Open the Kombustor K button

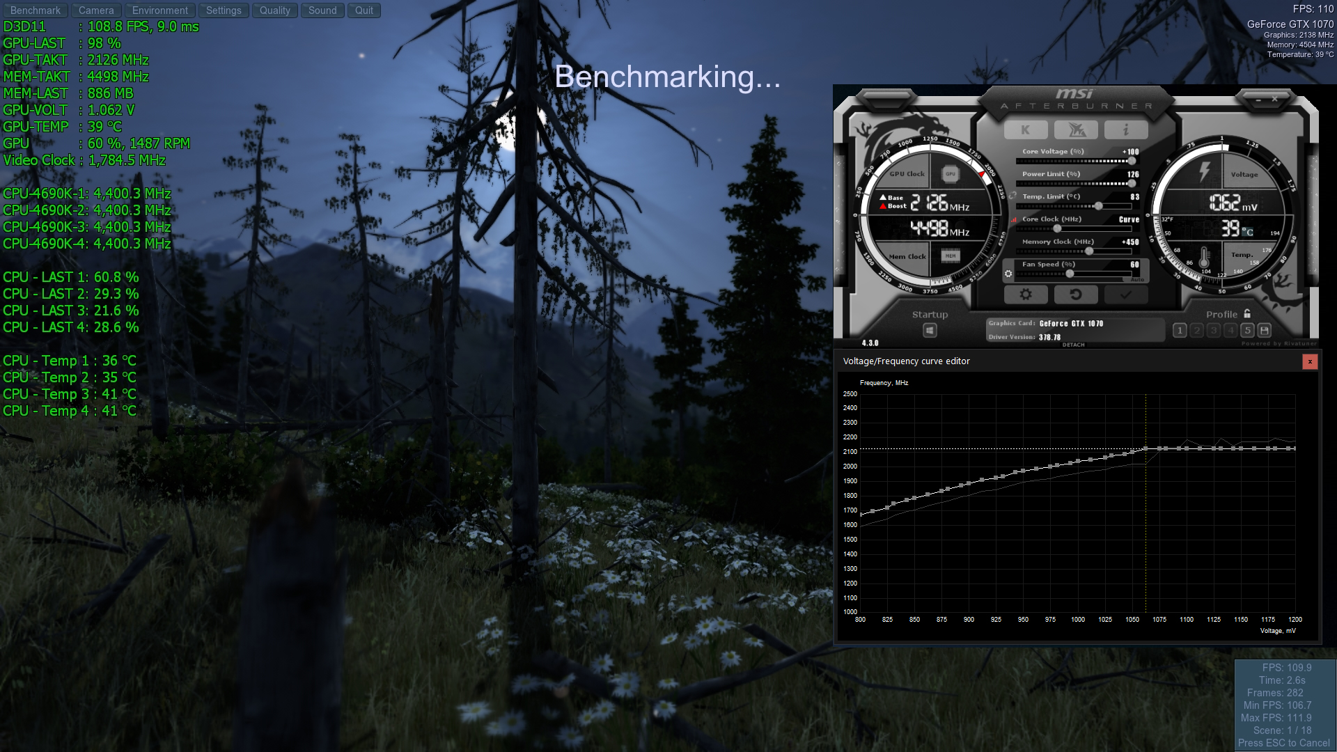coord(1026,130)
